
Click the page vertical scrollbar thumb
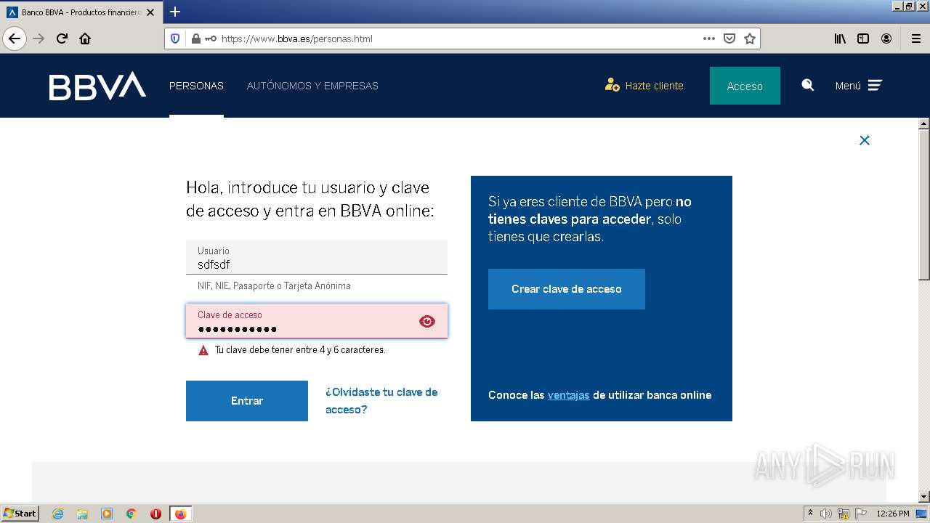click(924, 206)
